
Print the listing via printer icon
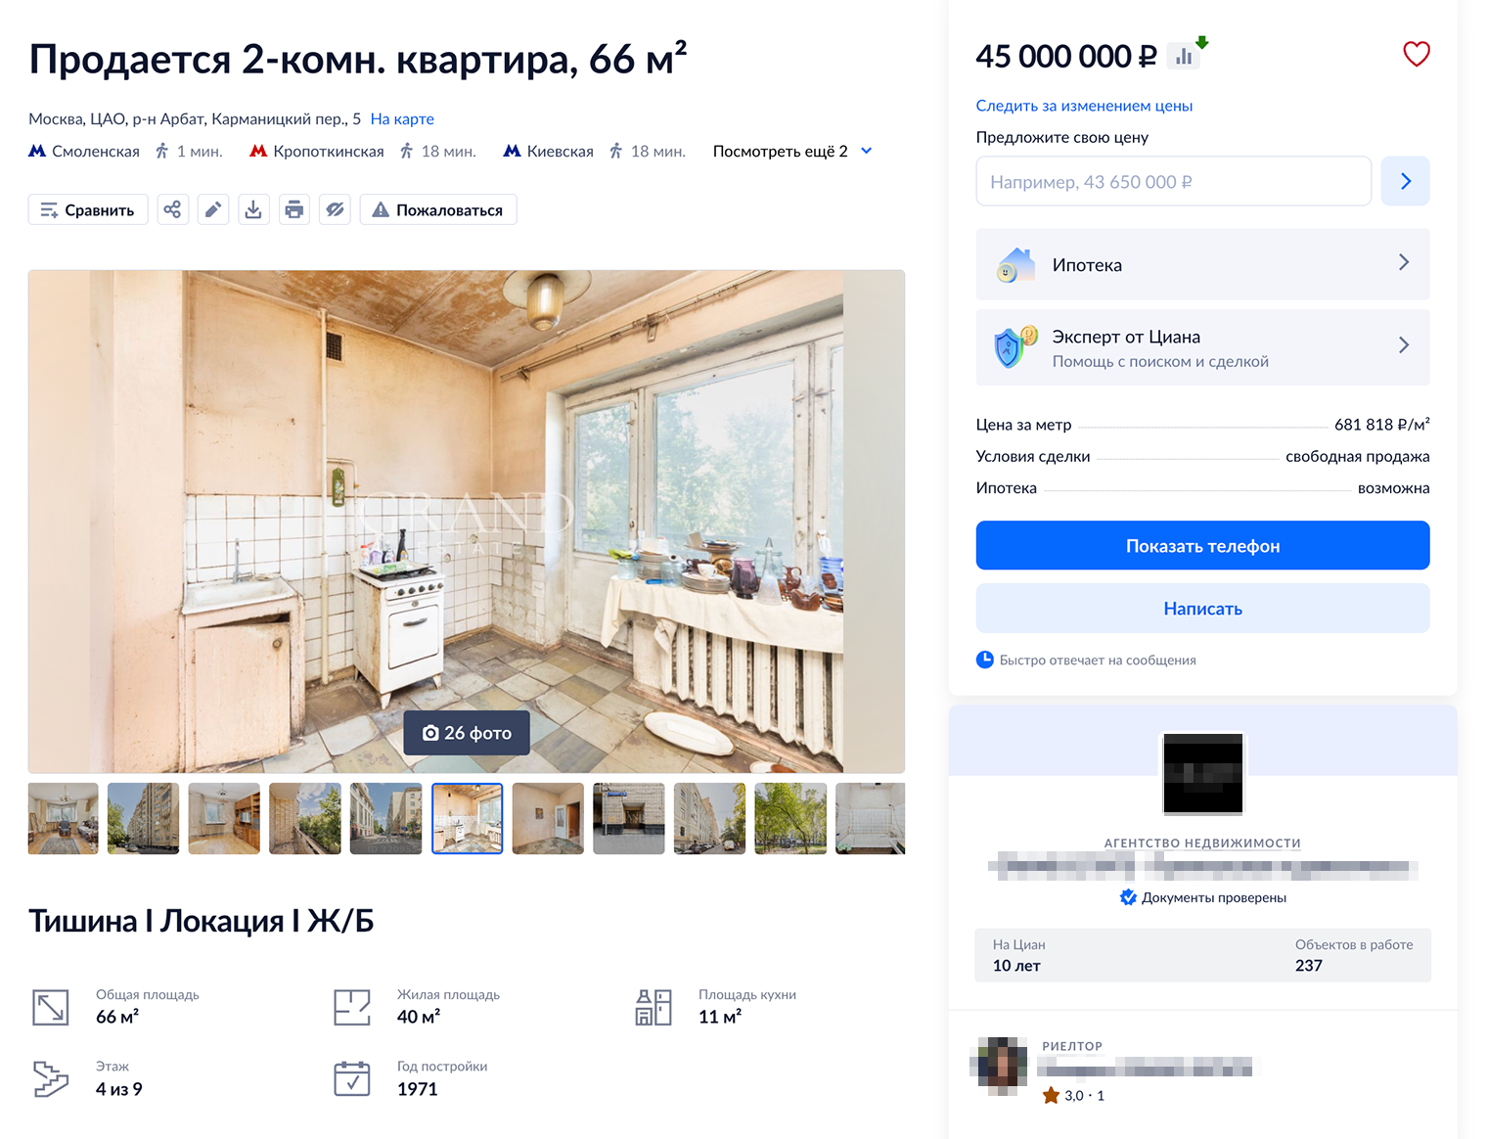[x=294, y=209]
